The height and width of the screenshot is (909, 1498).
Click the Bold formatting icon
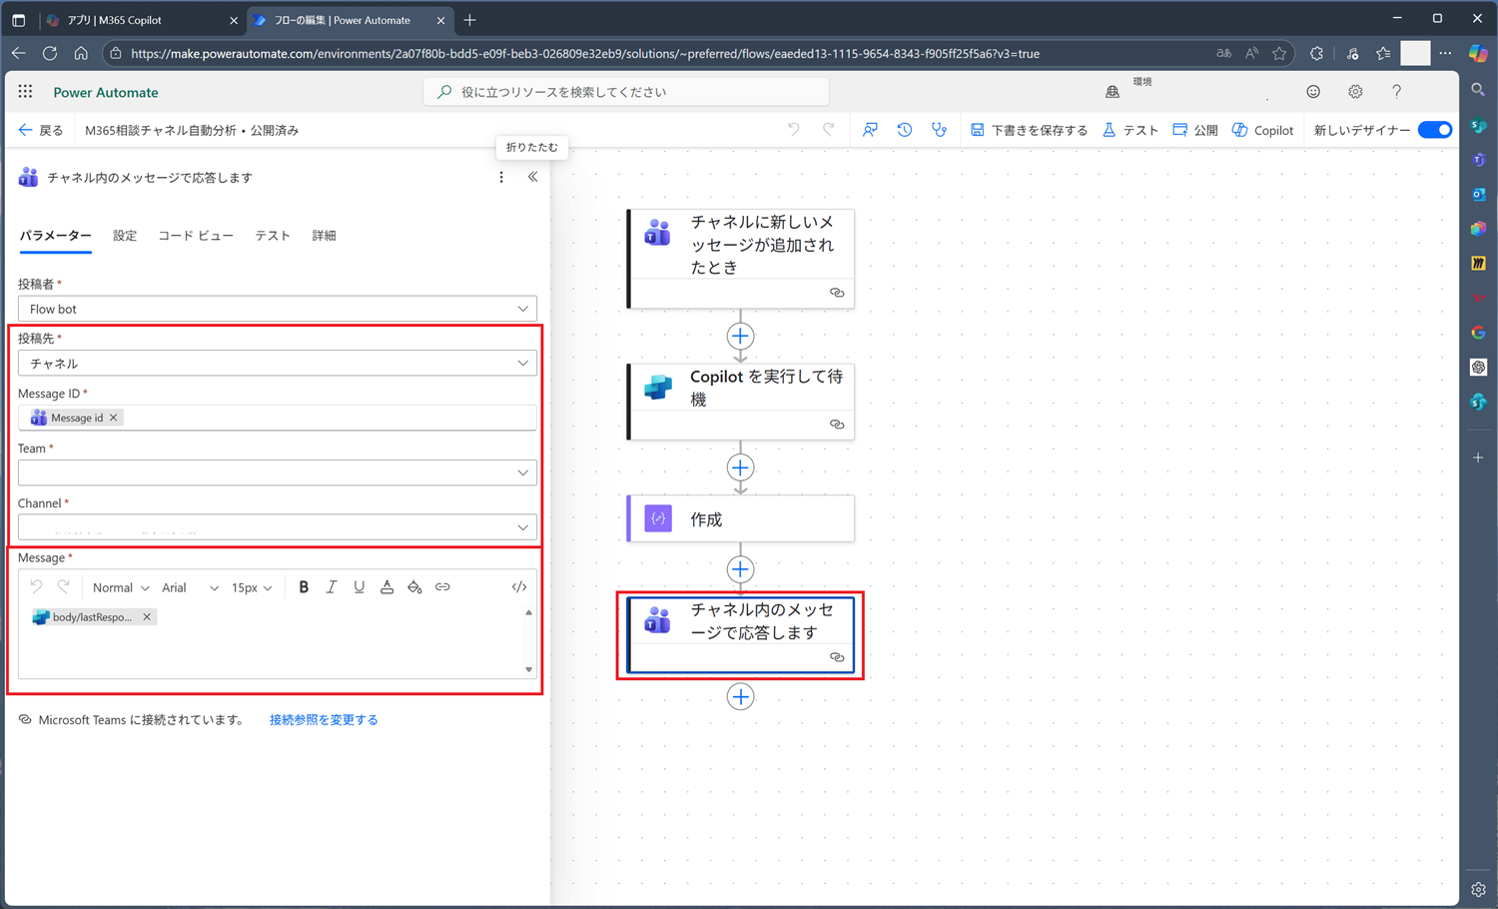point(304,587)
